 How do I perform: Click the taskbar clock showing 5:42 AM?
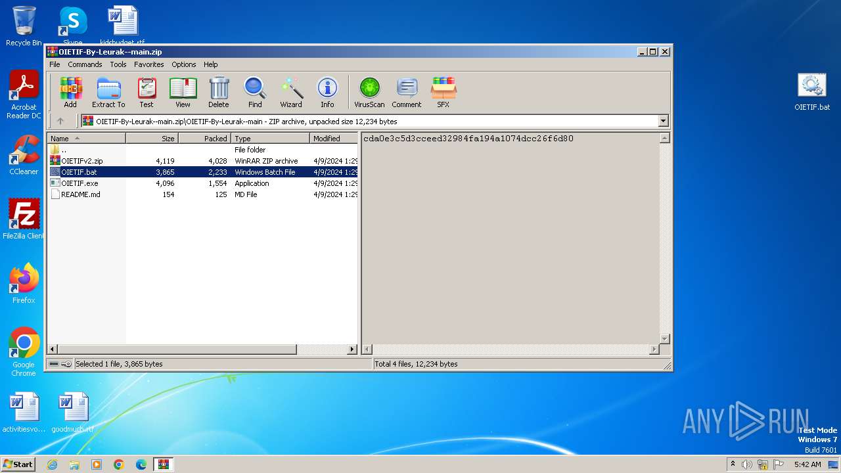[807, 464]
